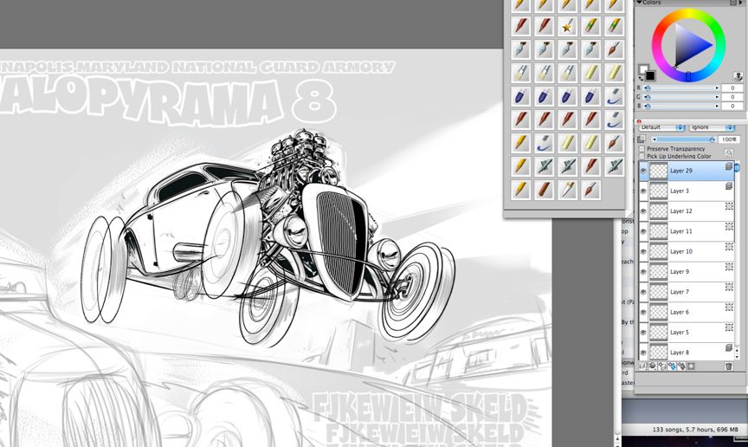Click the composite depth icon left of opacity slider
The image size is (748, 447).
642,139
